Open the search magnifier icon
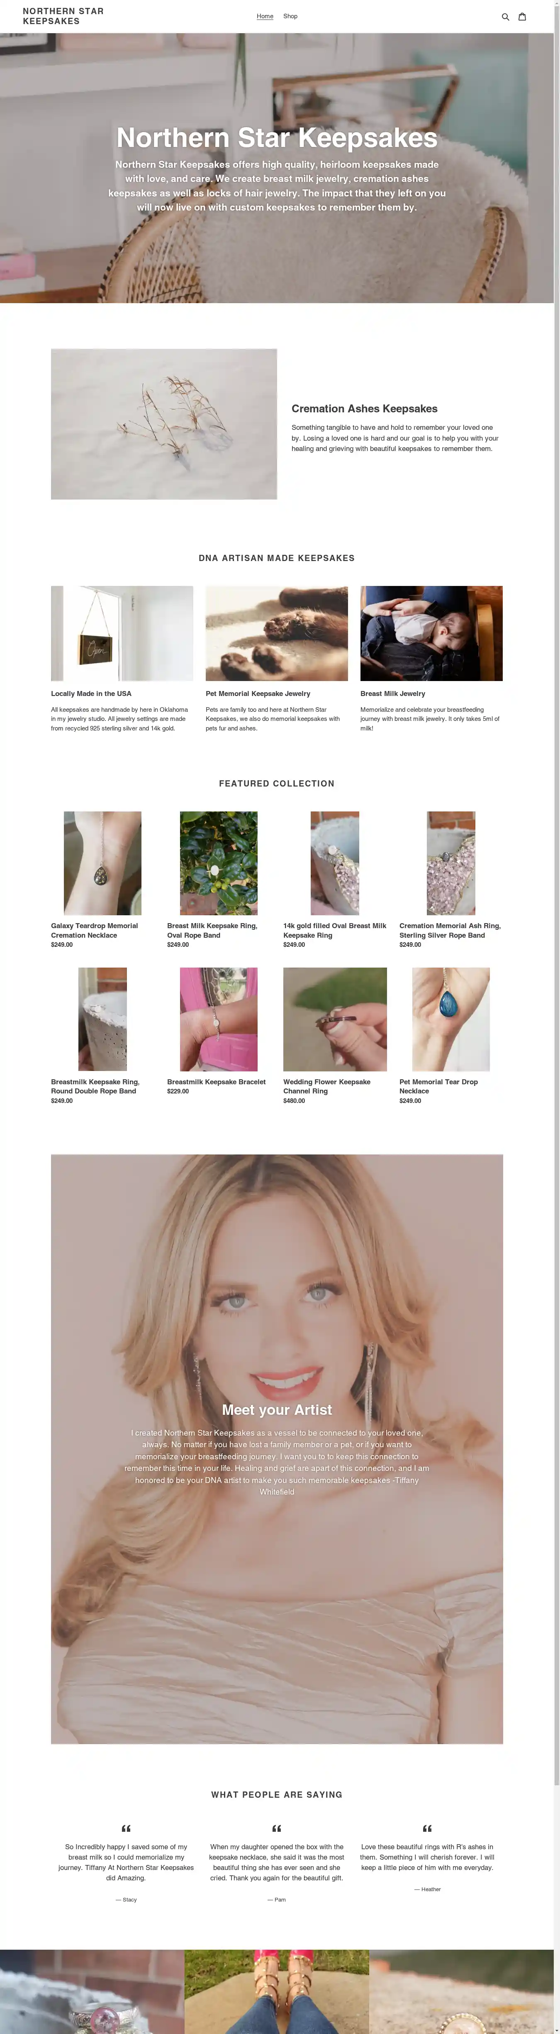This screenshot has height=2034, width=560. pyautogui.click(x=506, y=17)
